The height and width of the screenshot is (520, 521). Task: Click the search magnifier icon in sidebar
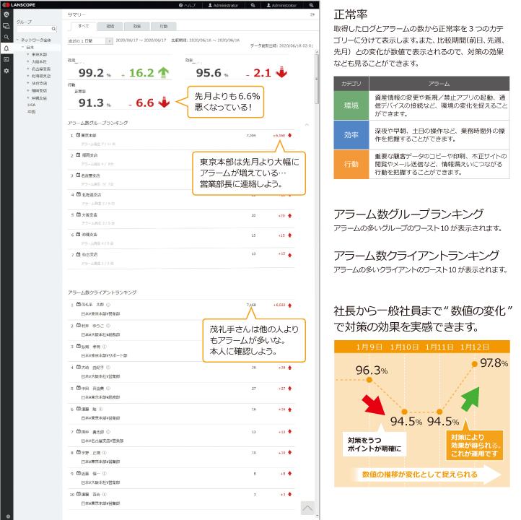(x=6, y=36)
